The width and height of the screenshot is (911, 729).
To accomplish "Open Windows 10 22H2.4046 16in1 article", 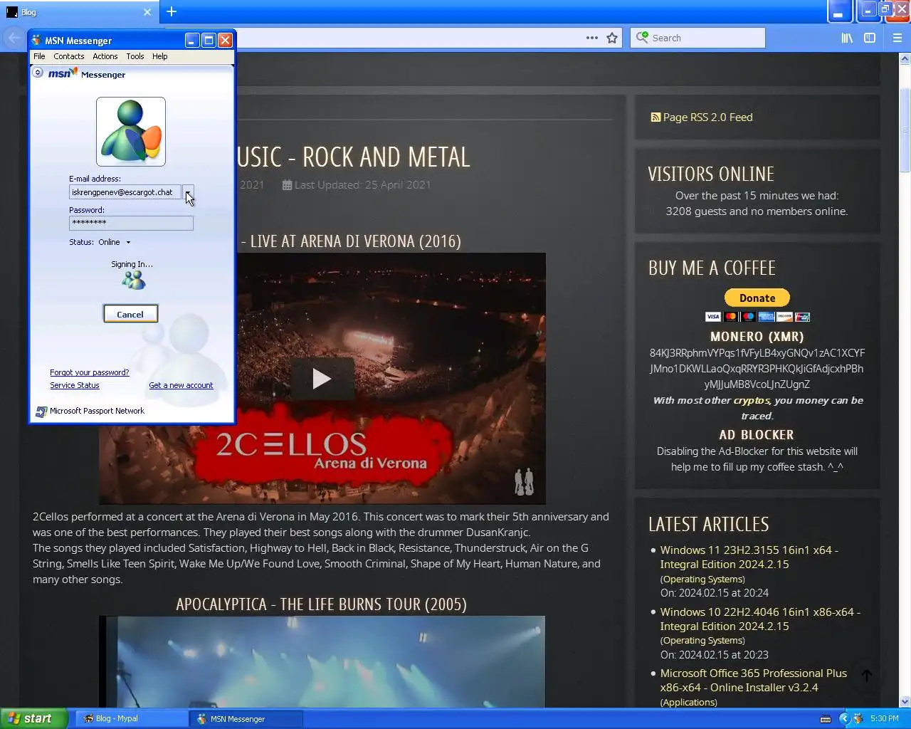I will [760, 619].
